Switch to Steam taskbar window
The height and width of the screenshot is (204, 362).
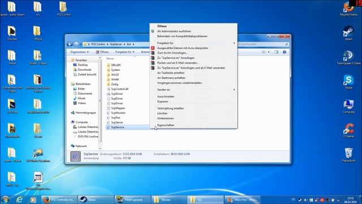pos(96,199)
